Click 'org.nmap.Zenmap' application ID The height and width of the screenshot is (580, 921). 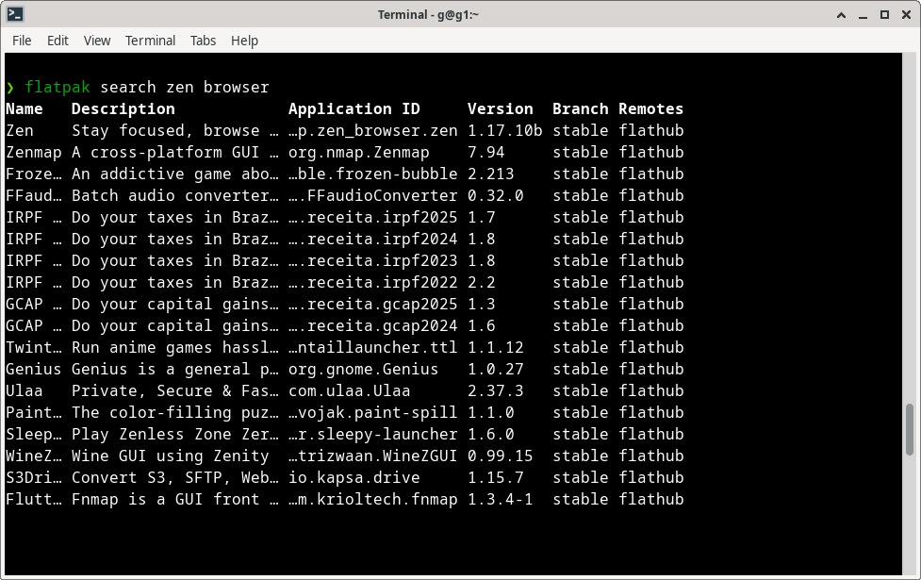click(x=359, y=152)
